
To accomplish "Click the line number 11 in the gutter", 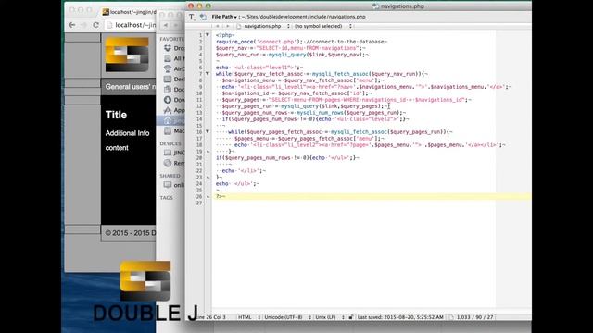I will [199, 100].
